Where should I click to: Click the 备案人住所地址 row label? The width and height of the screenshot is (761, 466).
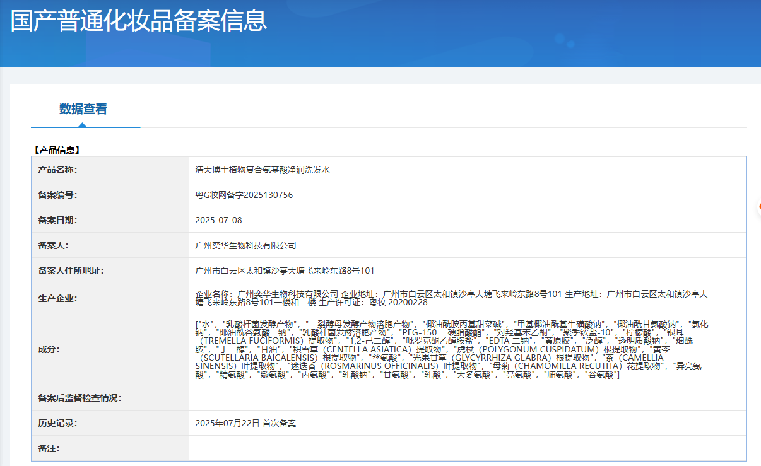pyautogui.click(x=71, y=271)
